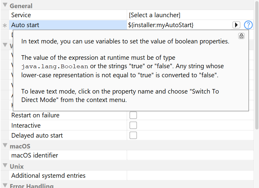Click the variable selector arrow button
This screenshot has height=188, width=259.
[236, 25]
